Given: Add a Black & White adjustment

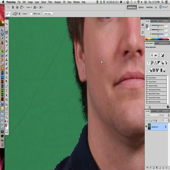Looking at the screenshot, I should click(x=159, y=63).
